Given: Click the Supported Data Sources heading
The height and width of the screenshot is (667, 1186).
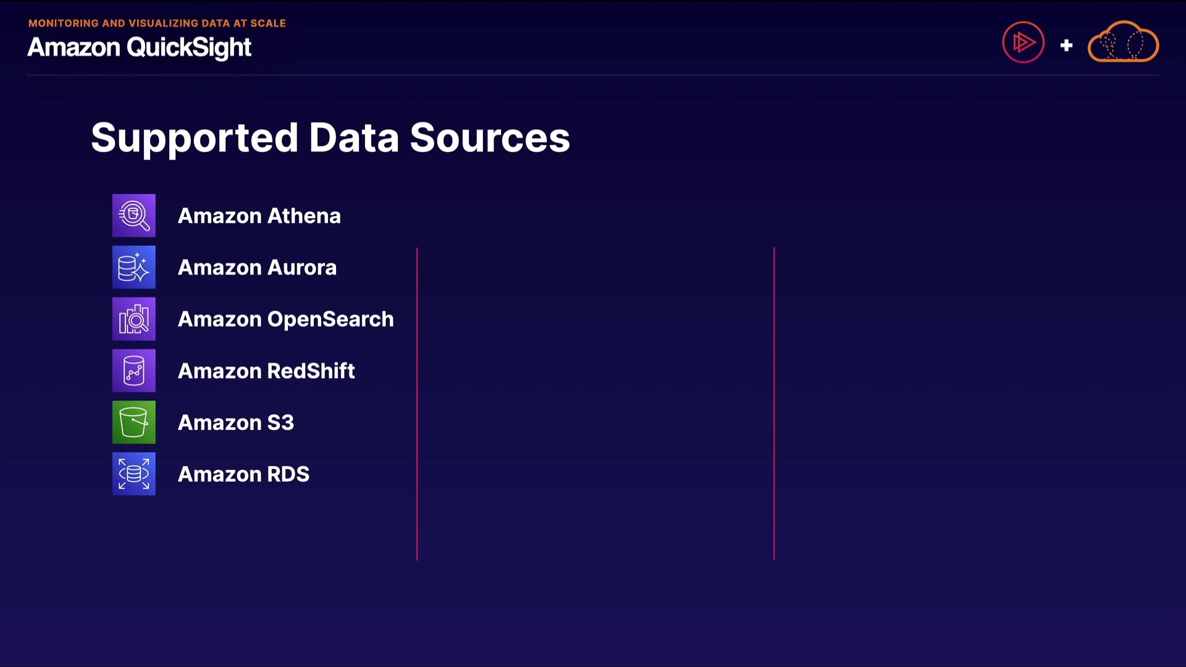Looking at the screenshot, I should coord(330,138).
